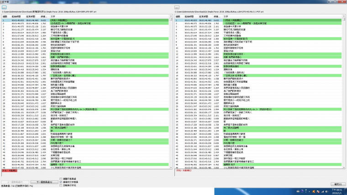347x195 pixels.
Task: Click the right pane red difference text
Action: coord(184,171)
